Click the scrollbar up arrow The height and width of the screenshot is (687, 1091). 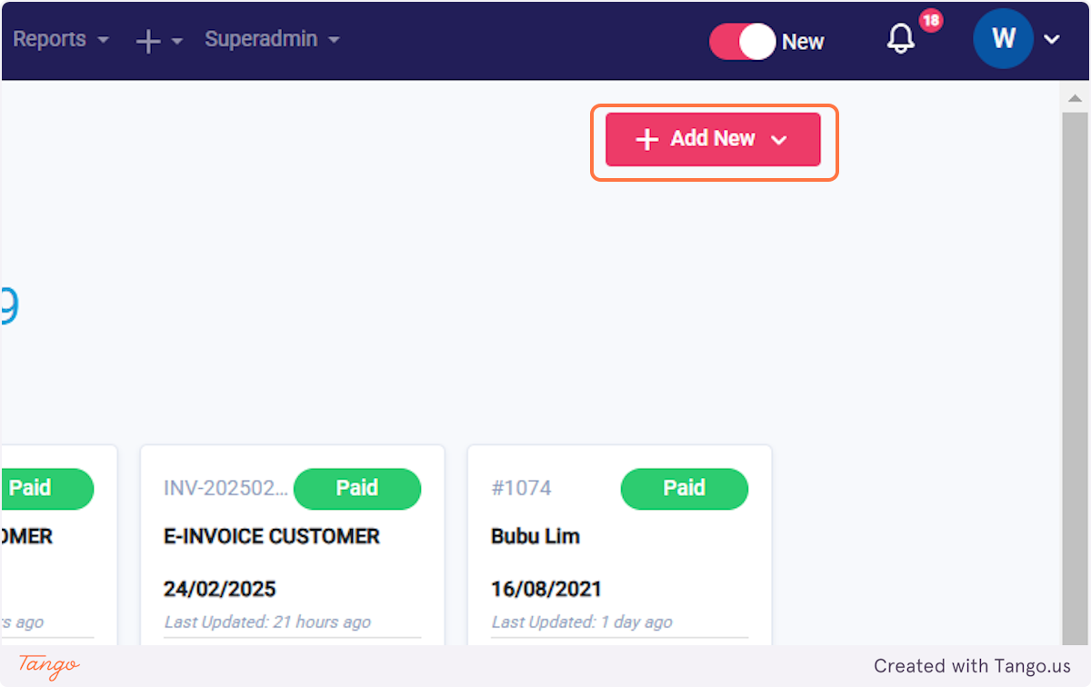pos(1075,98)
